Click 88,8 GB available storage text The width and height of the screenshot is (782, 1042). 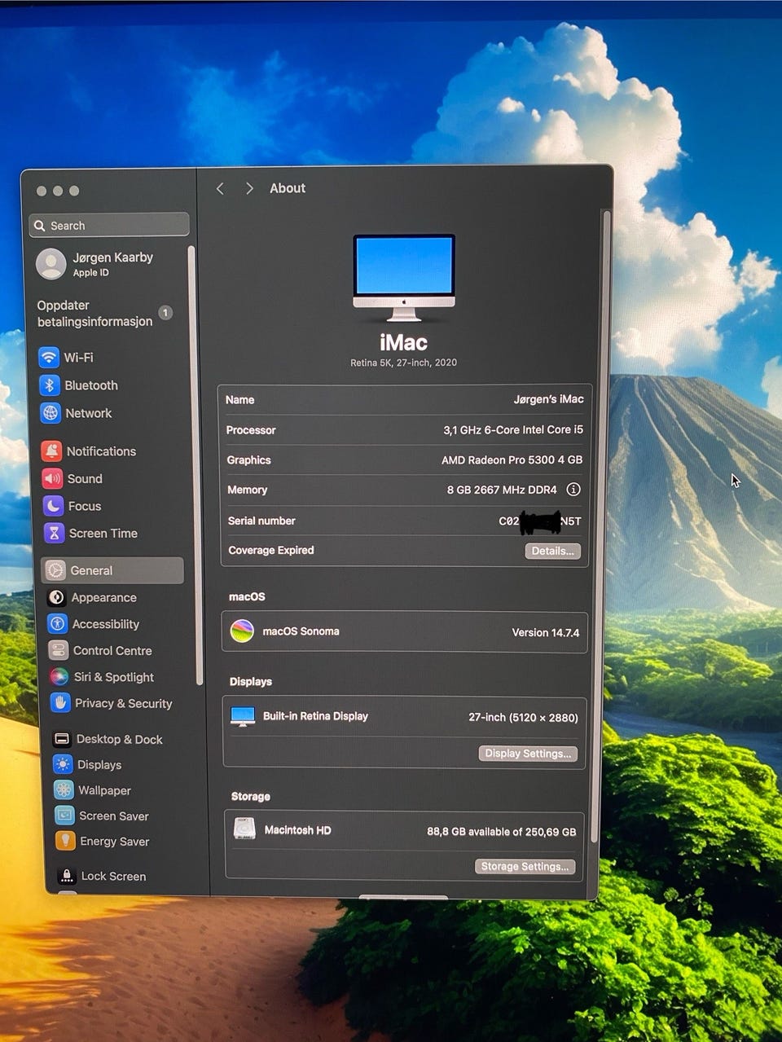pyautogui.click(x=501, y=832)
